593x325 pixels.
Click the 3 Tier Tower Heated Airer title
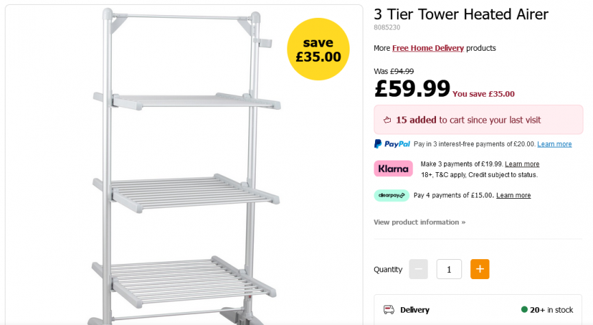point(461,14)
